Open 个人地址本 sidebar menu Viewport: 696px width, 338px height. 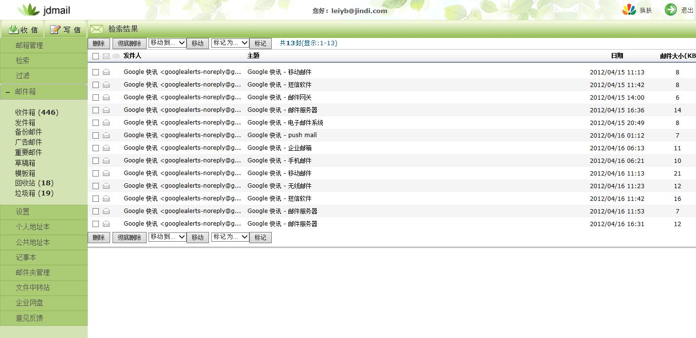coord(44,227)
